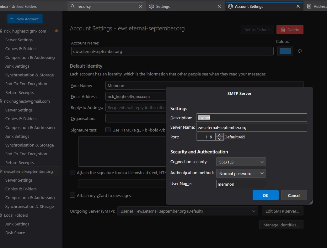Click the gear icon on the Settings tab
327x248 pixels.
(152, 6)
